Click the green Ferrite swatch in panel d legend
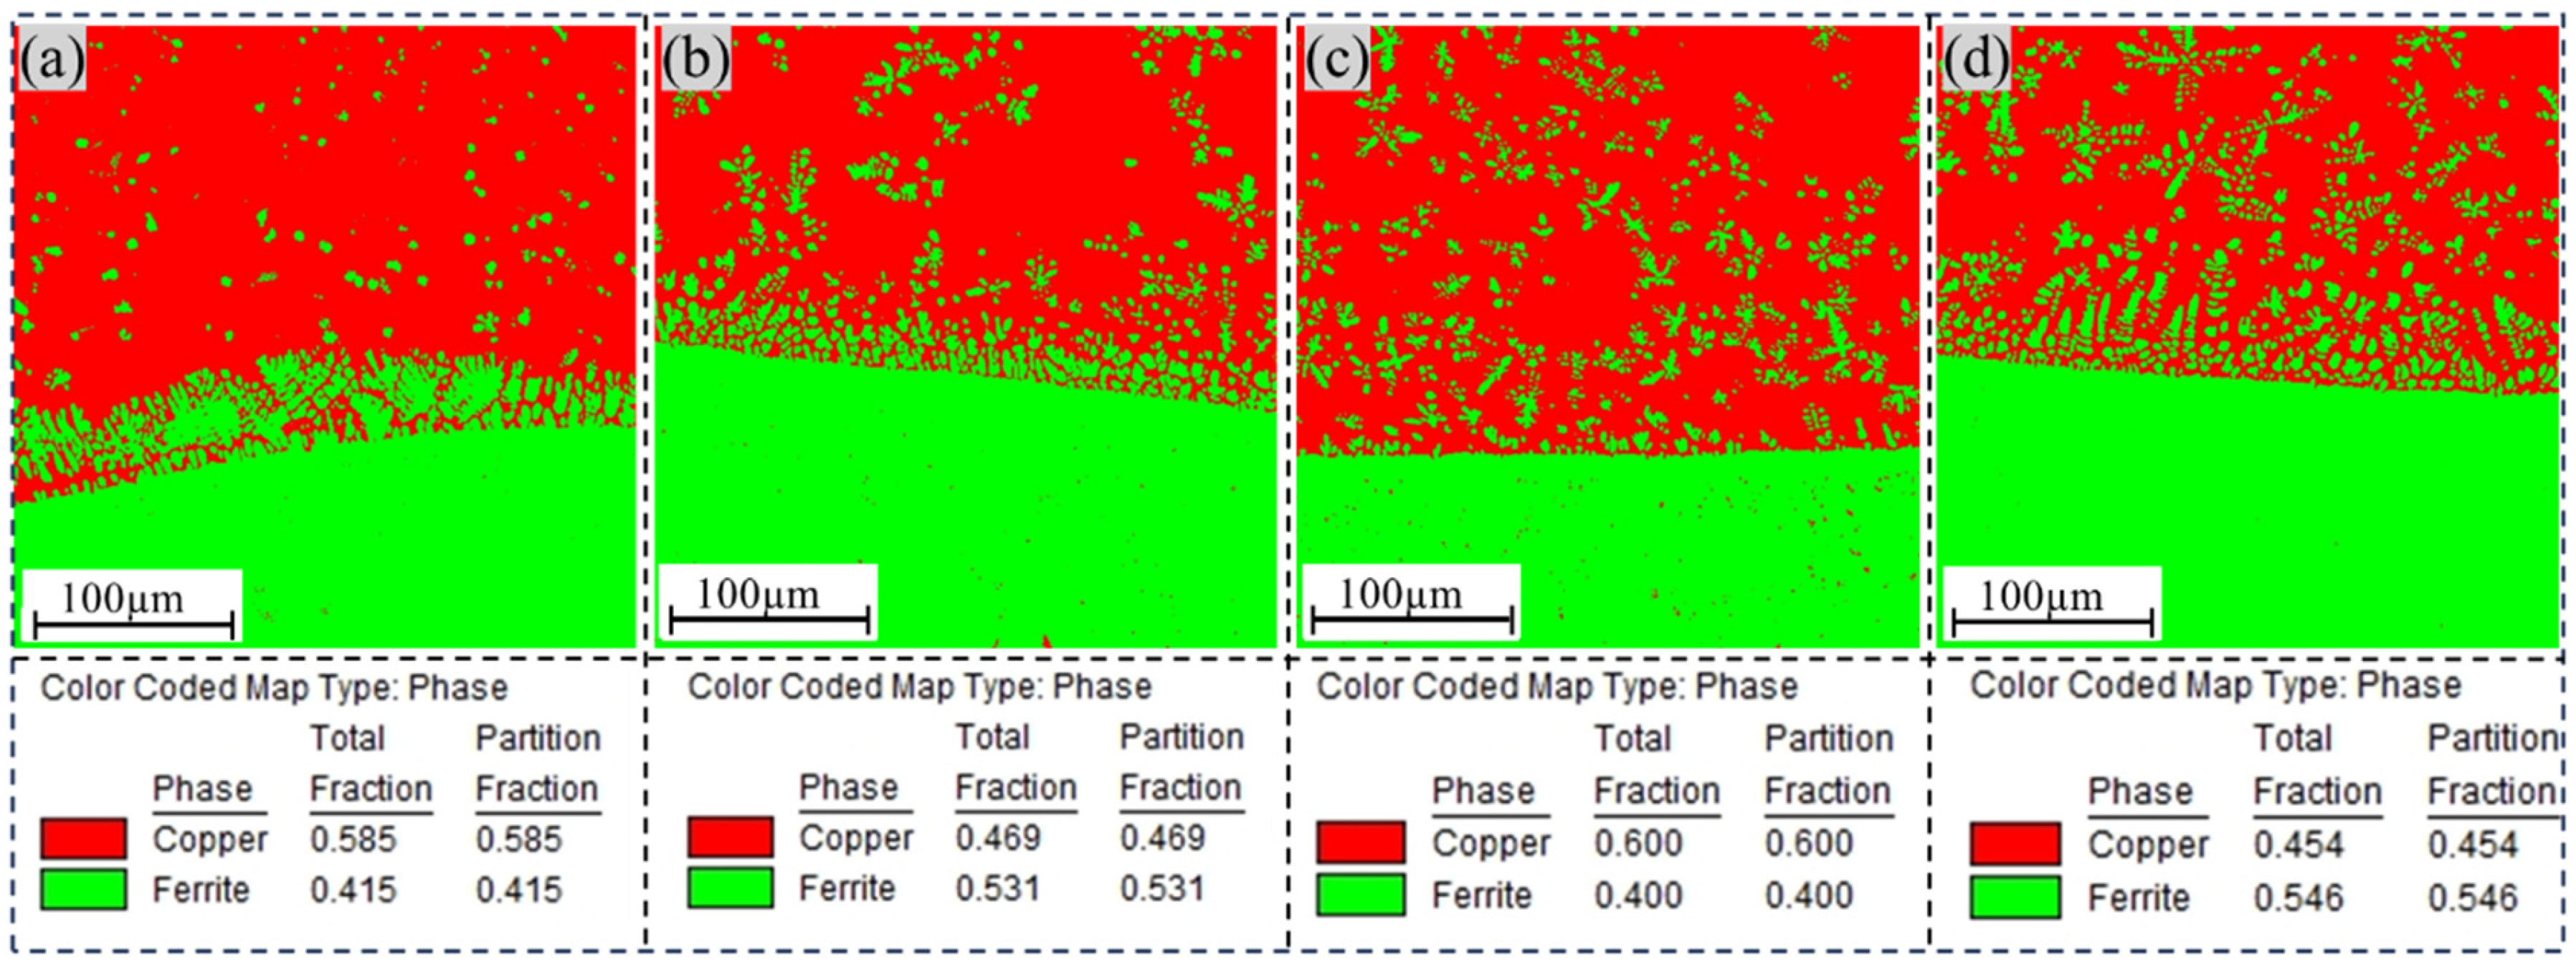2576x965 pixels. (2015, 897)
